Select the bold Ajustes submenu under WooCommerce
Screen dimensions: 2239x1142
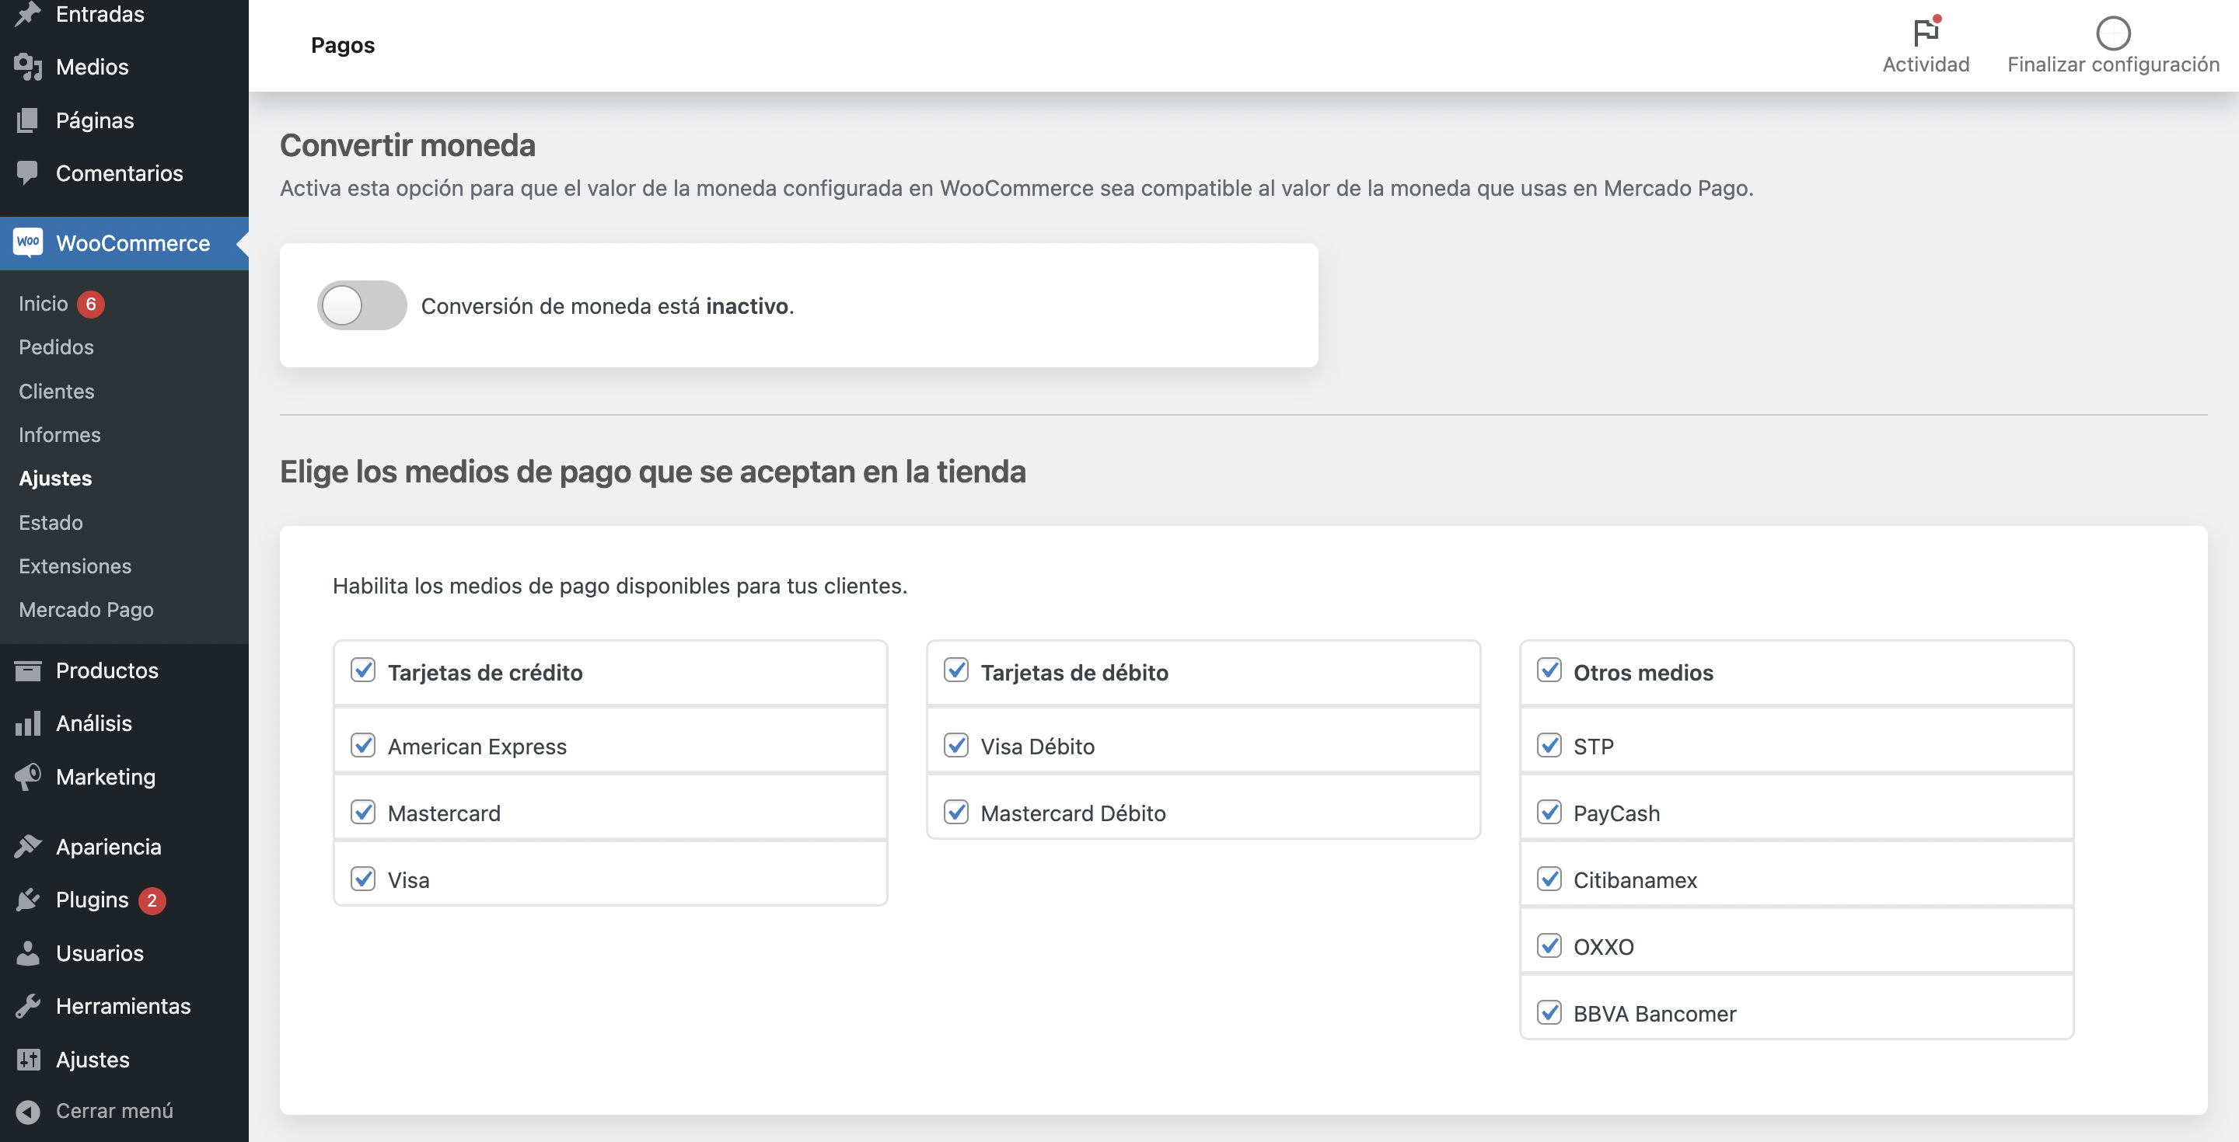[x=56, y=479]
